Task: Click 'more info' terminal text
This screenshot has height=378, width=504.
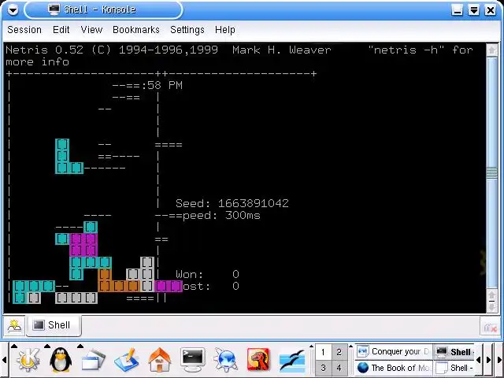Action: click(38, 61)
